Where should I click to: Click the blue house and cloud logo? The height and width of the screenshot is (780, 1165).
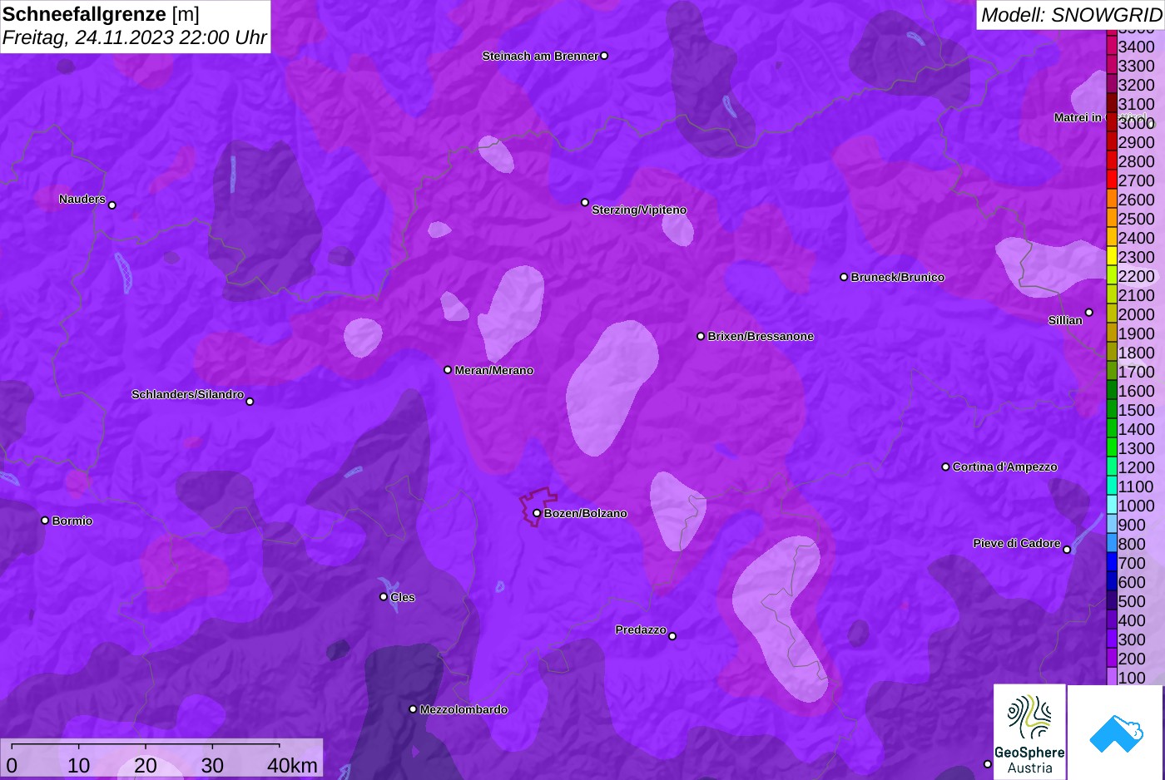(1116, 733)
